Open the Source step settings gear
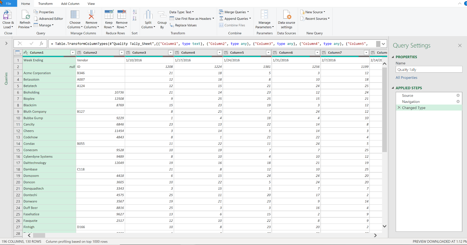 [x=458, y=96]
